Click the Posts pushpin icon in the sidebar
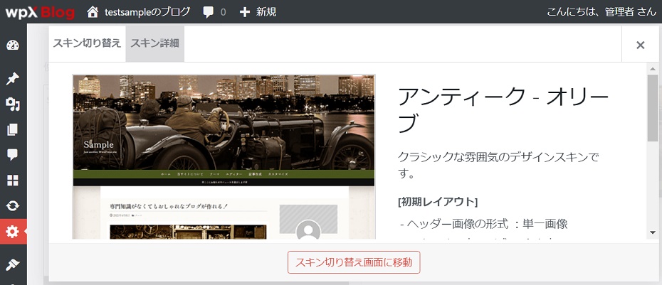662x285 pixels. pyautogui.click(x=13, y=77)
